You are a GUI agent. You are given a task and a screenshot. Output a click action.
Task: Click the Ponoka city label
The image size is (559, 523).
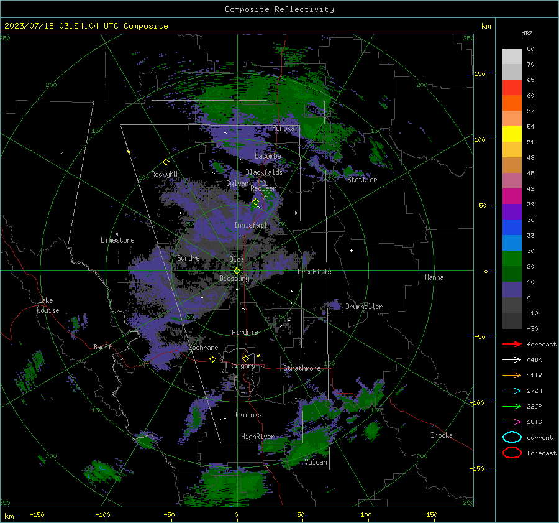tap(283, 128)
